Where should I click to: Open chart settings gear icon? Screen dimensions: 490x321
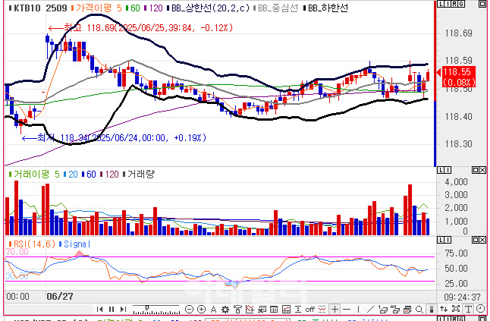pos(225,309)
